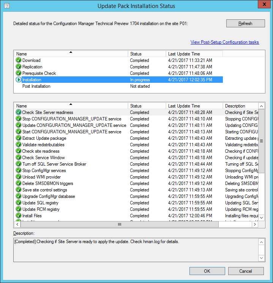Screen dimensions: 273x283
Task: Click the check icon beside Update RCM registry
Action: [x=18, y=209]
